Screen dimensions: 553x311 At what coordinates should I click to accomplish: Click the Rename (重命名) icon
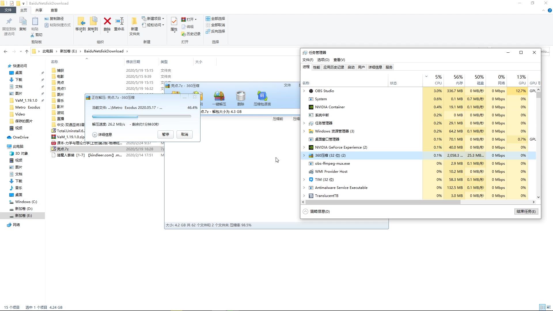119,21
